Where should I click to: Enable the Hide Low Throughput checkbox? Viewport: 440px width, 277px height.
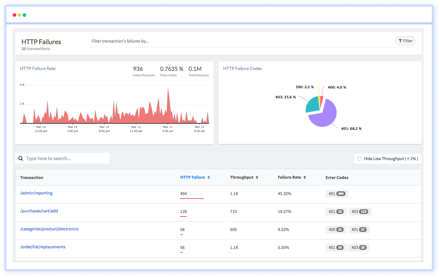(359, 159)
